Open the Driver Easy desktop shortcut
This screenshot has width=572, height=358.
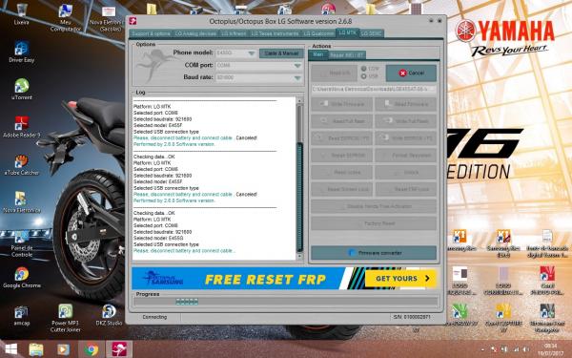22,52
